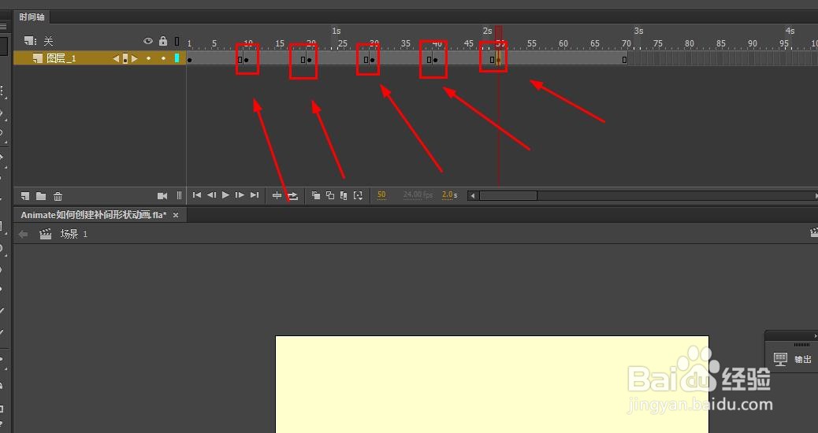Select keyframe at frame 40
This screenshot has height=433, width=818.
click(x=436, y=60)
